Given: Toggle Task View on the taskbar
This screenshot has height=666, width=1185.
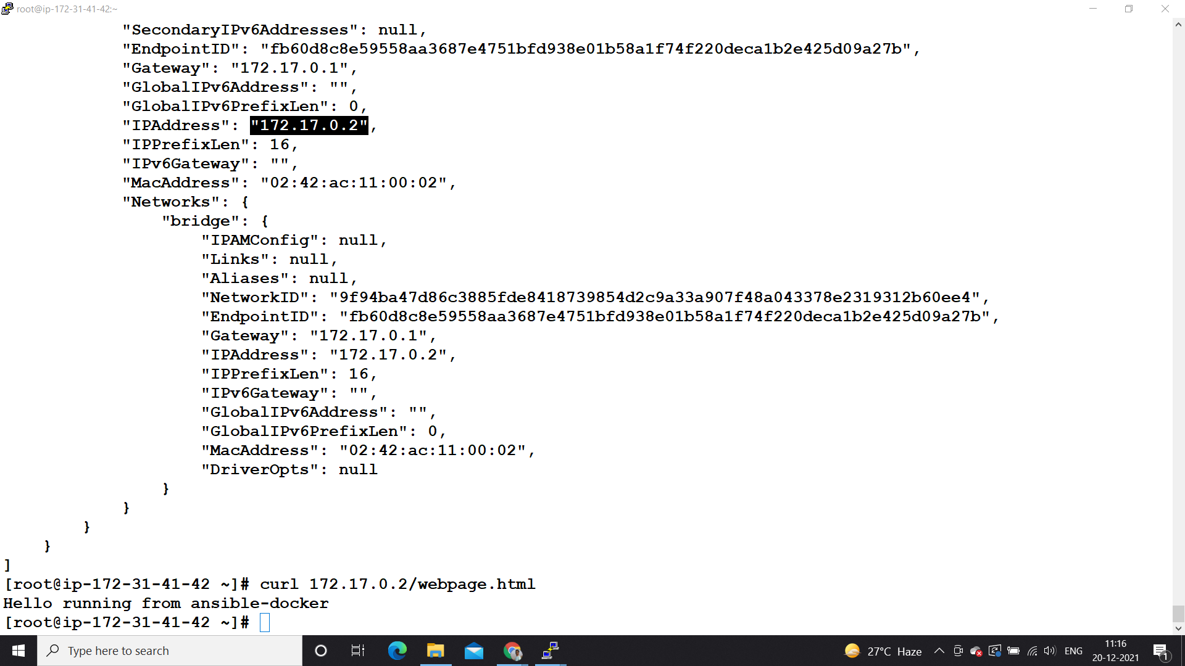Looking at the screenshot, I should tap(357, 651).
